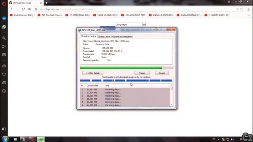This screenshot has height=142, width=253.
Task: Open the sidebar search magnifier
Action: (x=4, y=38)
